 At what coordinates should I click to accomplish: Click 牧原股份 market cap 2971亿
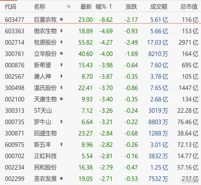click(x=189, y=42)
